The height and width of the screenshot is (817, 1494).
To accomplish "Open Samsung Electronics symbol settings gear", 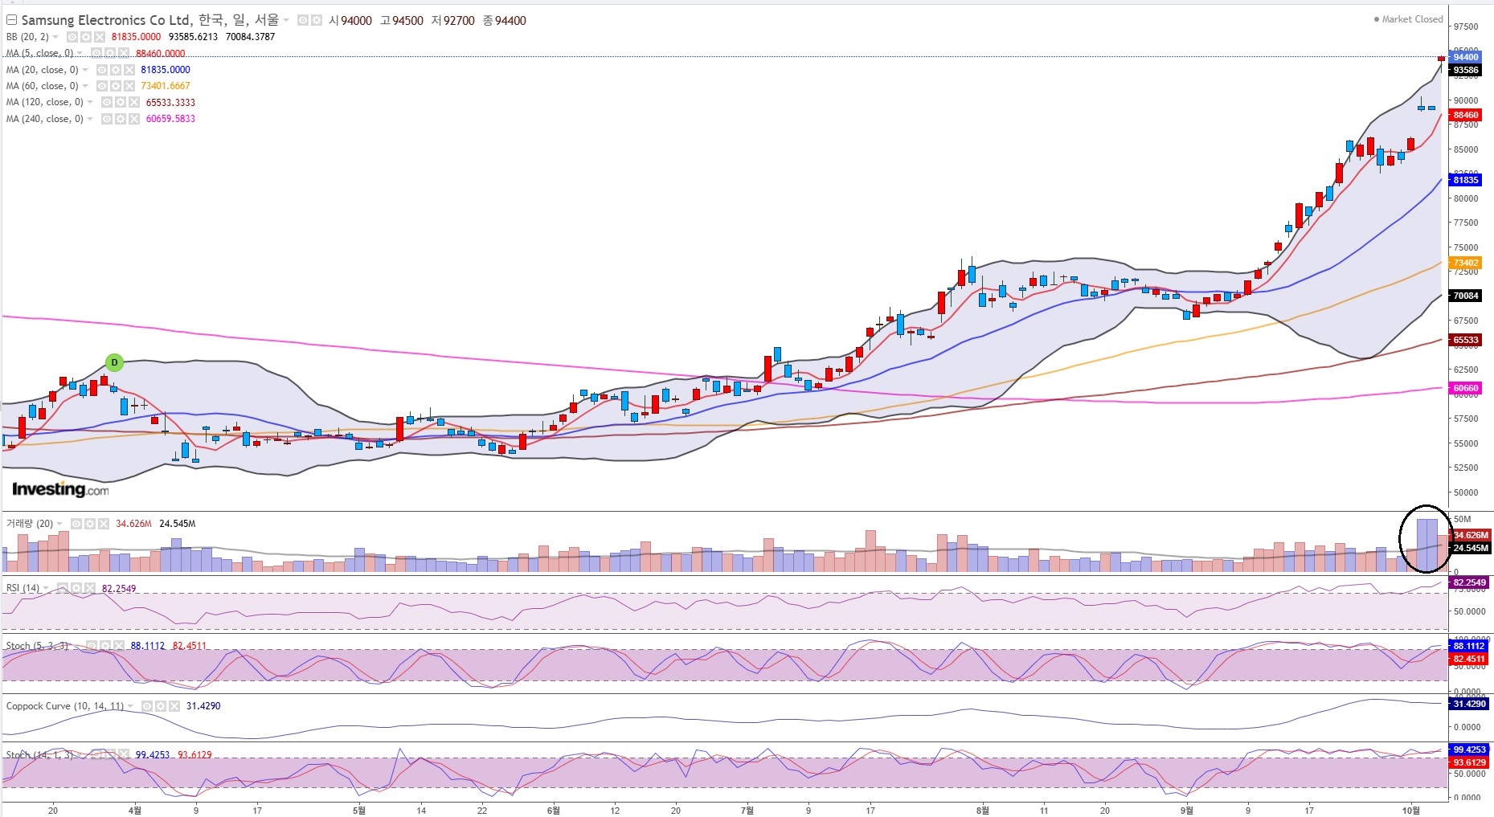I will [x=317, y=20].
